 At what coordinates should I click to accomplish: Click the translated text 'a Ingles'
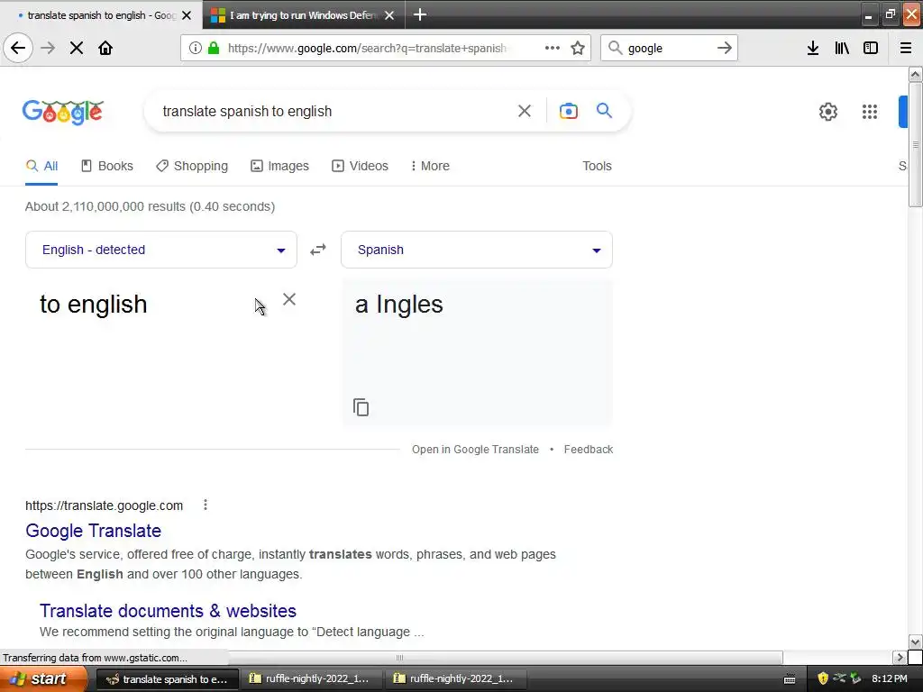pyautogui.click(x=399, y=305)
